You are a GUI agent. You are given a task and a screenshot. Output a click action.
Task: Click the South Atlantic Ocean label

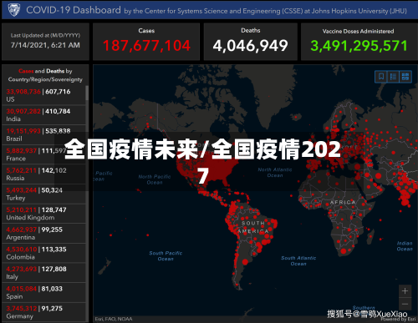click(x=298, y=261)
